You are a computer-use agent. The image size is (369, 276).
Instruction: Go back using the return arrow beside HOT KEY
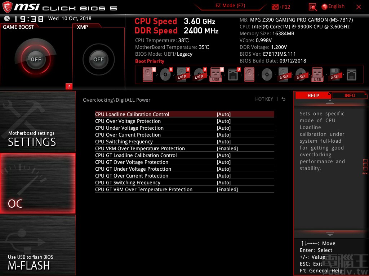point(283,99)
